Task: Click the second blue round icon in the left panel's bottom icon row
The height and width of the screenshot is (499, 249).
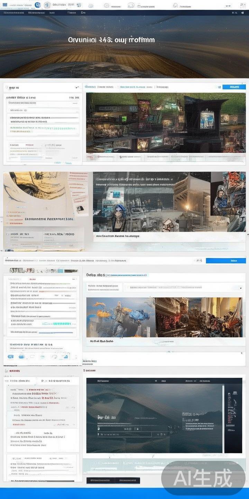Action: point(22,357)
